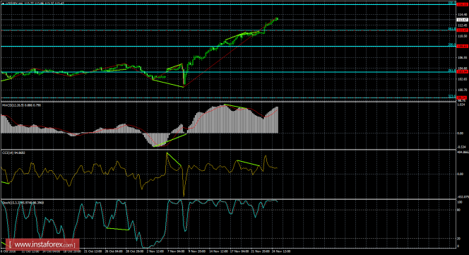Click the red 99.24 Fibonacci price tag
Image resolution: width=469 pixels, height=255 pixels.
pos(462,98)
